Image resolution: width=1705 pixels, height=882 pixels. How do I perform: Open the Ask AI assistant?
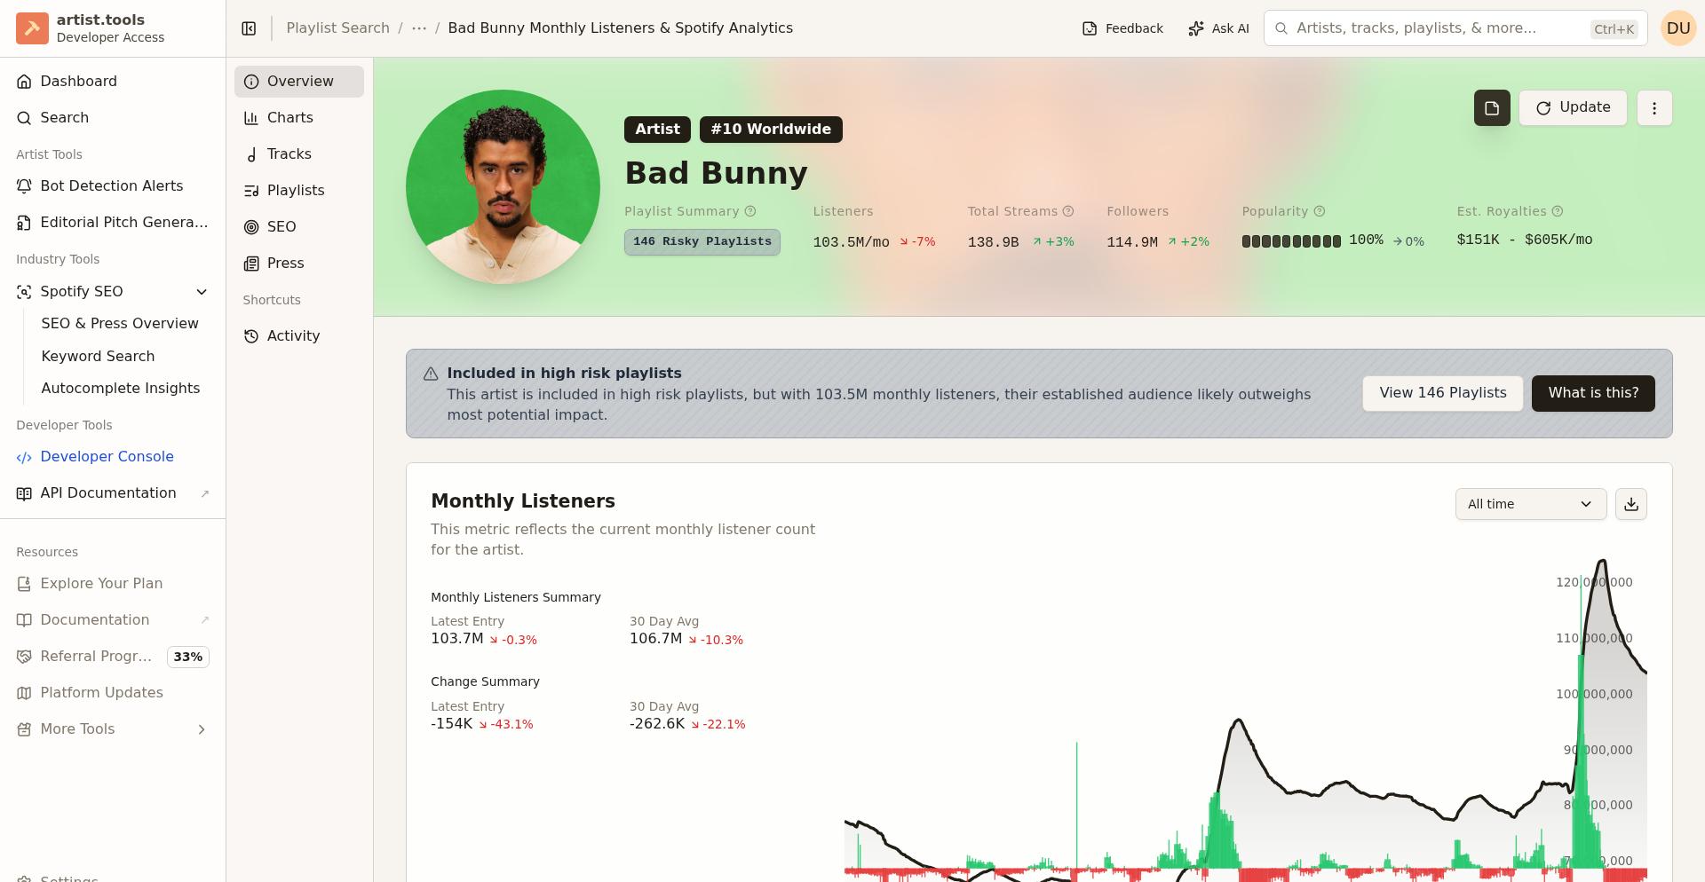[1218, 28]
